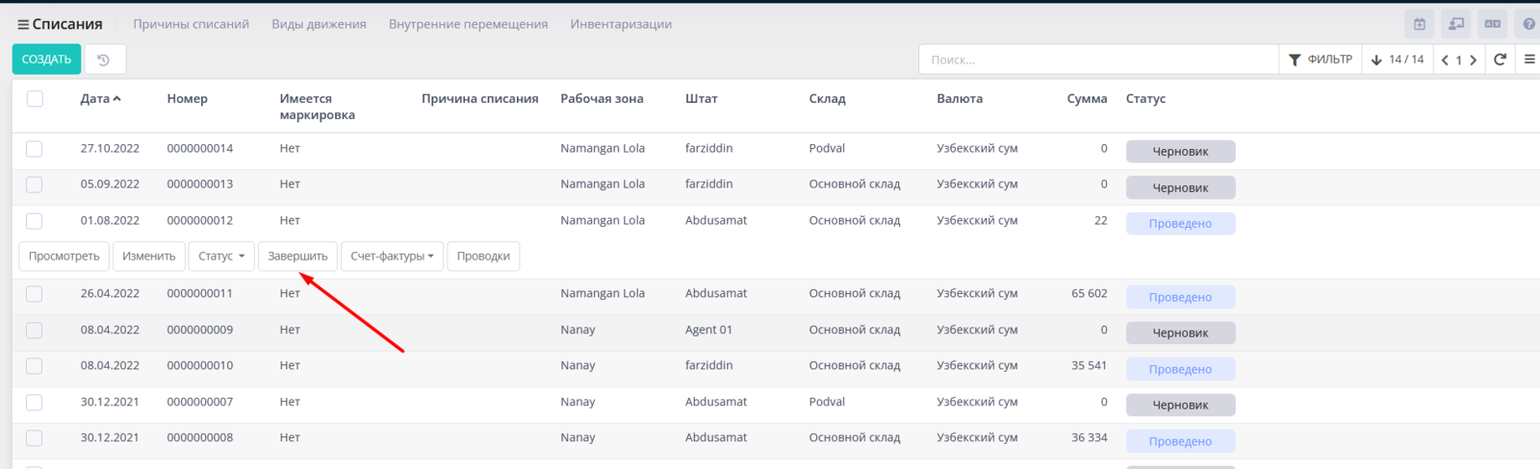The width and height of the screenshot is (1540, 469).
Task: Click the history restore icon beside Создать
Action: (104, 60)
